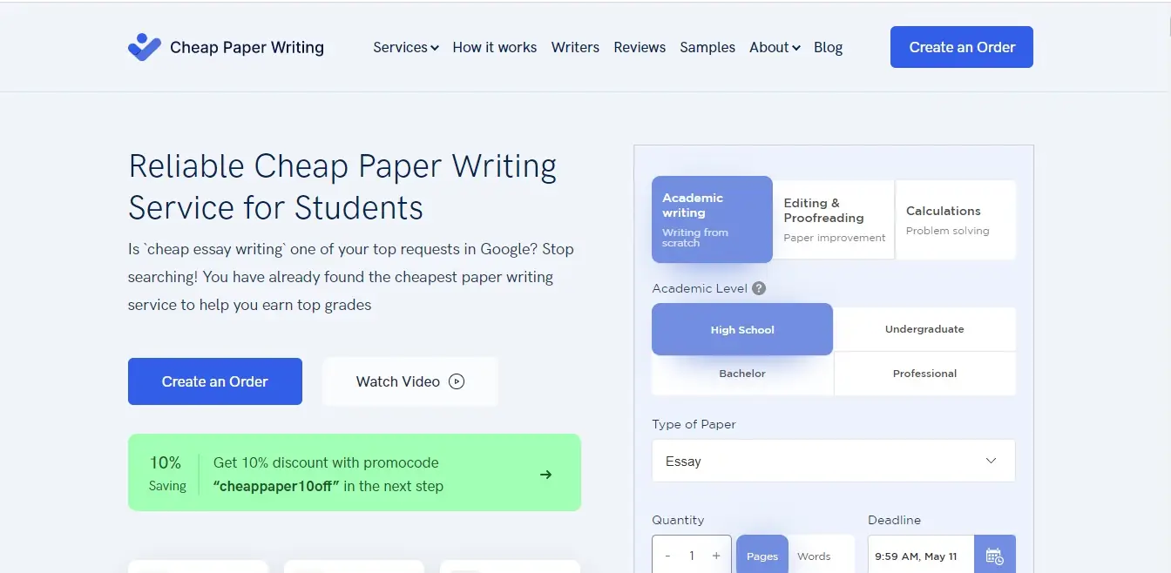Open the Reviews page

(x=640, y=47)
